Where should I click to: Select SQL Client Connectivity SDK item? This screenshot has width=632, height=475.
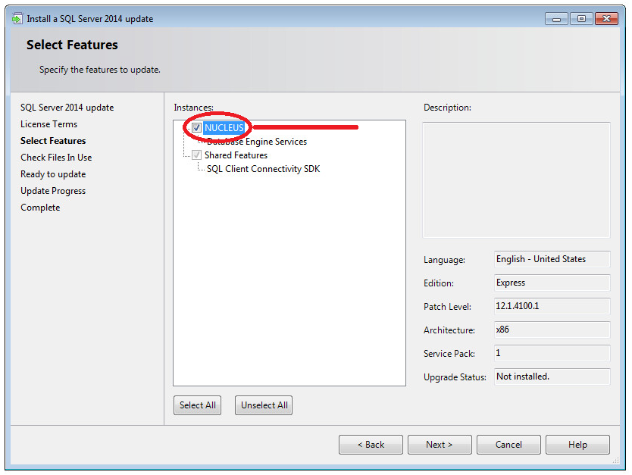pyautogui.click(x=263, y=169)
